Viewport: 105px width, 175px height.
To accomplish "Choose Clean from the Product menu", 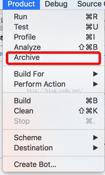I will coord(54,111).
